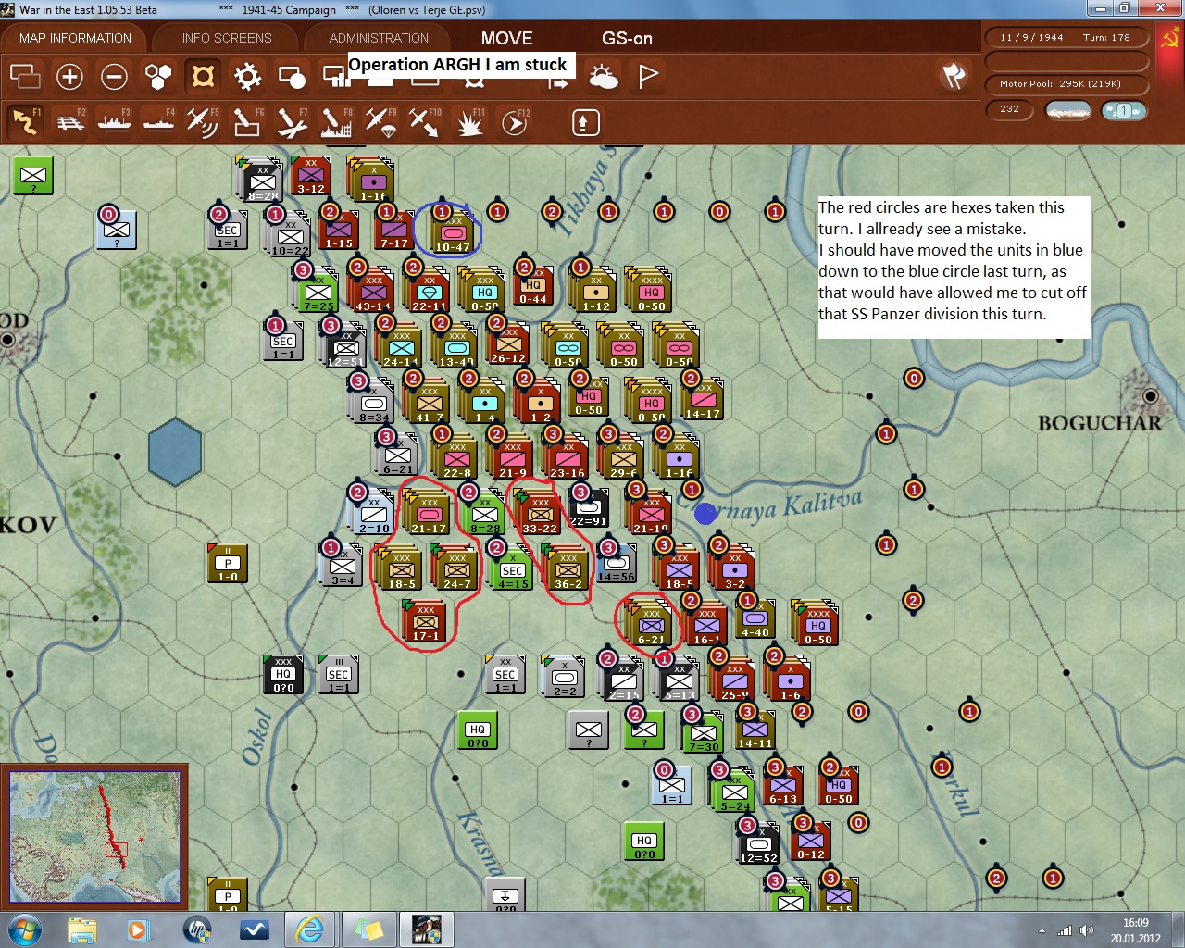Select the olive P 1-0 counter

[x=228, y=564]
